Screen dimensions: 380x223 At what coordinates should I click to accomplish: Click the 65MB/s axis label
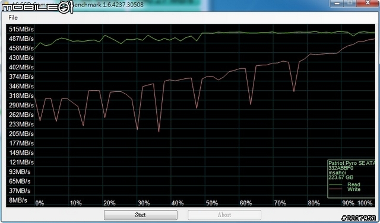point(20,181)
